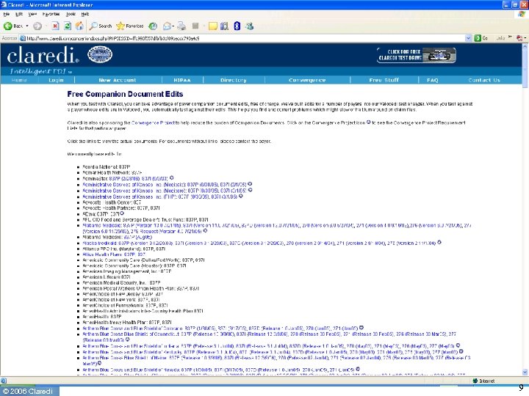
Task: Click the Messenger people toolbar icon
Action: point(250,26)
